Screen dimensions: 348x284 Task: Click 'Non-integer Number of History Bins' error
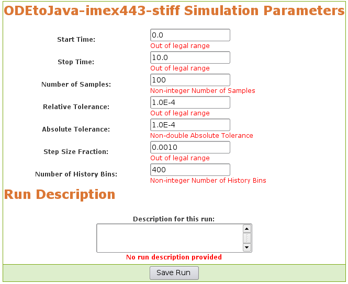pos(208,181)
